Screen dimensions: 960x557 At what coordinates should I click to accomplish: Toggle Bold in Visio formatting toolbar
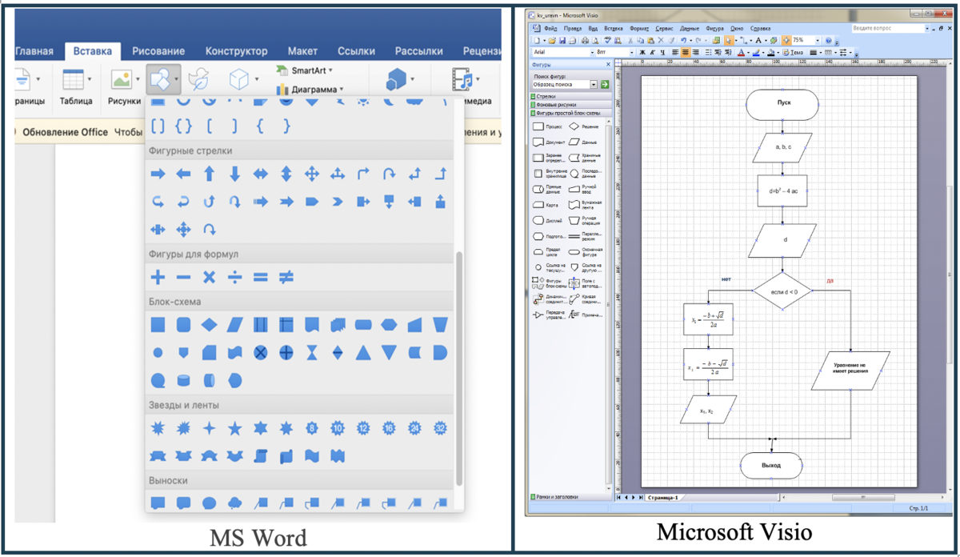click(x=642, y=52)
